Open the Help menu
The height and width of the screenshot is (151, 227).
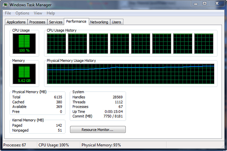(x=51, y=13)
